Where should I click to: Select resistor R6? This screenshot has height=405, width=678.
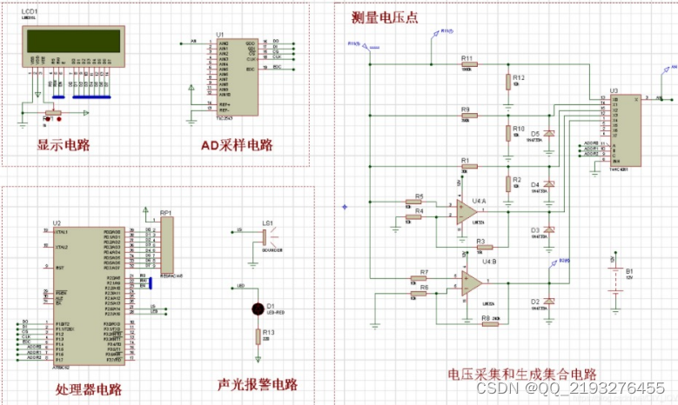(x=419, y=294)
